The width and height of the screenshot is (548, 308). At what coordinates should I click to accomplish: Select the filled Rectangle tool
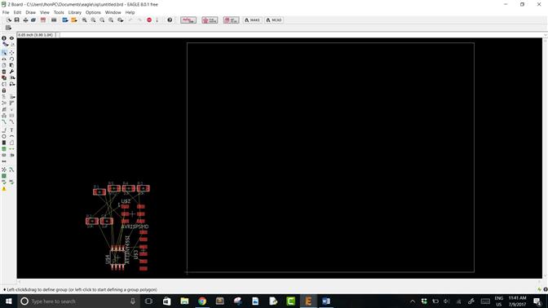coord(4,143)
